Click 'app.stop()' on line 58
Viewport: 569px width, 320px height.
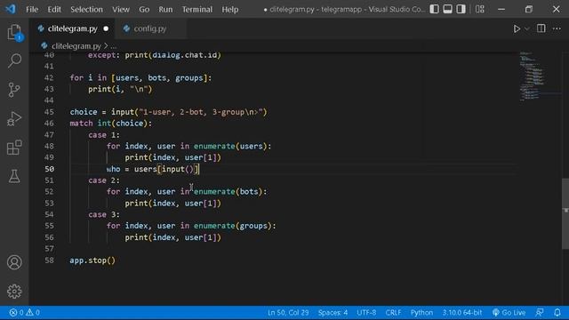pos(92,260)
